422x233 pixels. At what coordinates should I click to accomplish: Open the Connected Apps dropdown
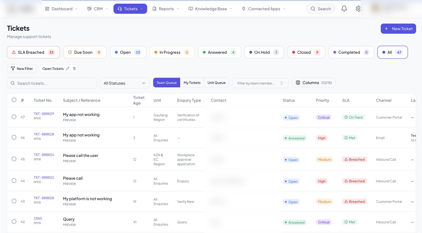tap(264, 9)
